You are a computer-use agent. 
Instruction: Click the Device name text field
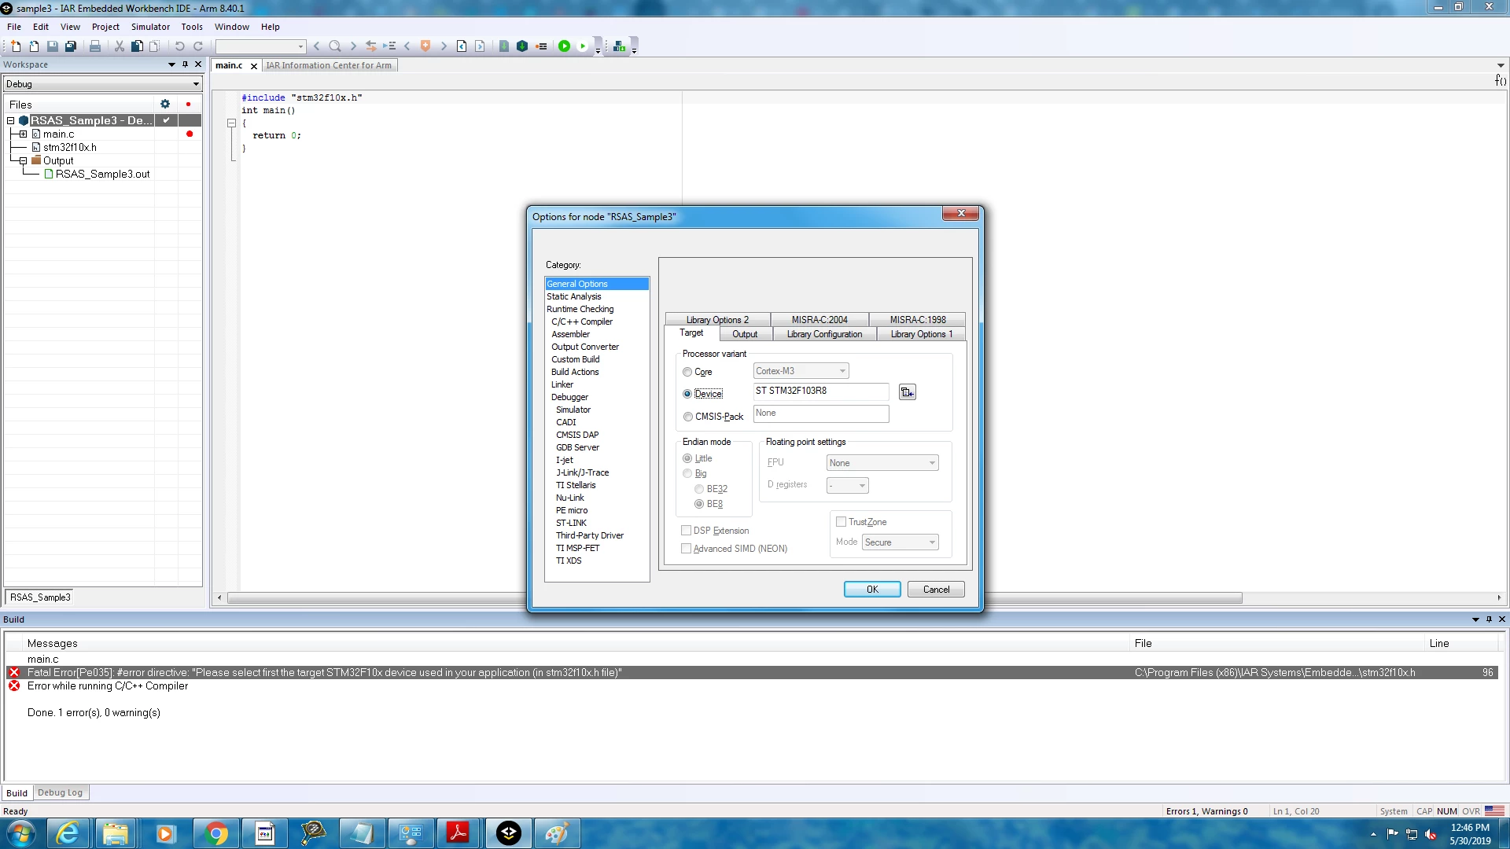click(821, 391)
